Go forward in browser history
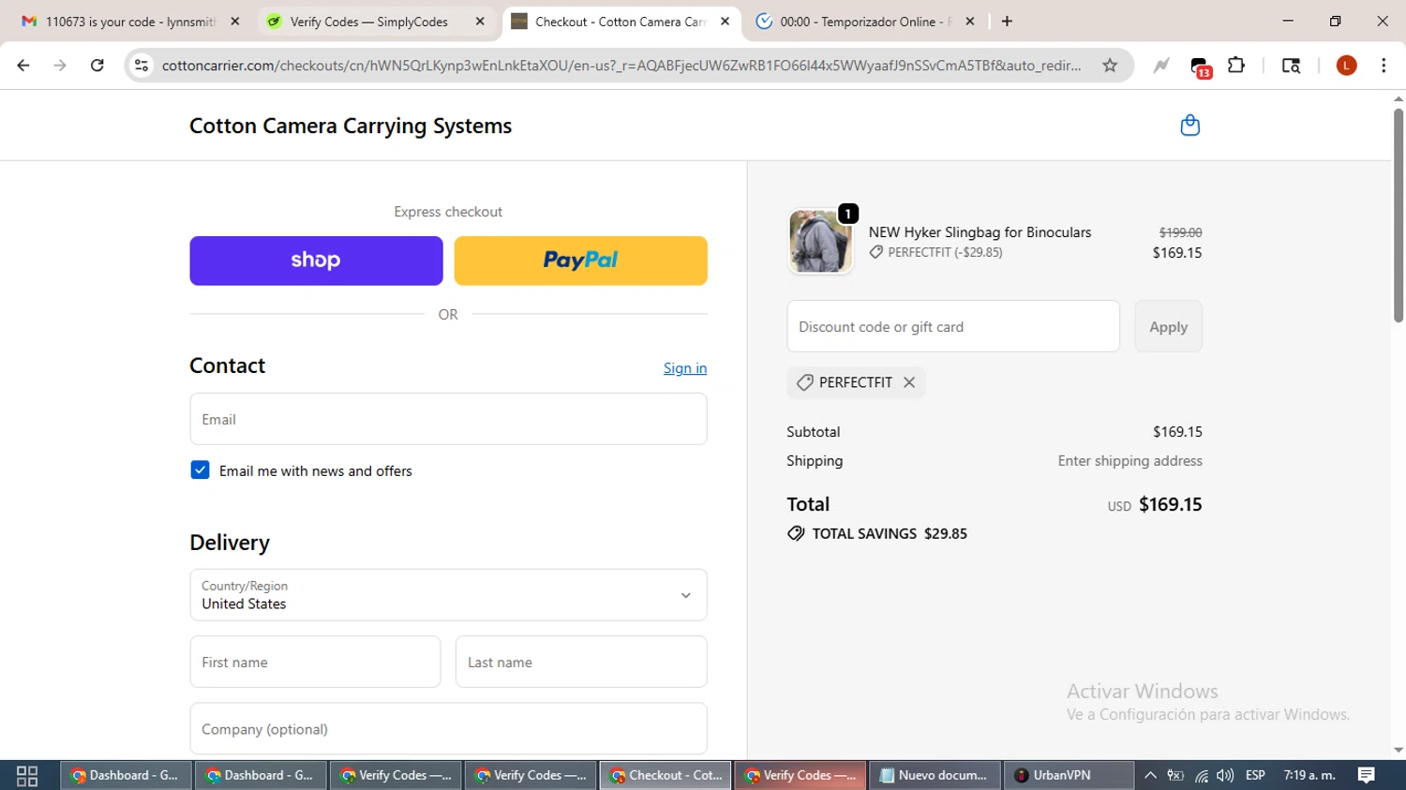This screenshot has height=790, width=1406. point(60,66)
